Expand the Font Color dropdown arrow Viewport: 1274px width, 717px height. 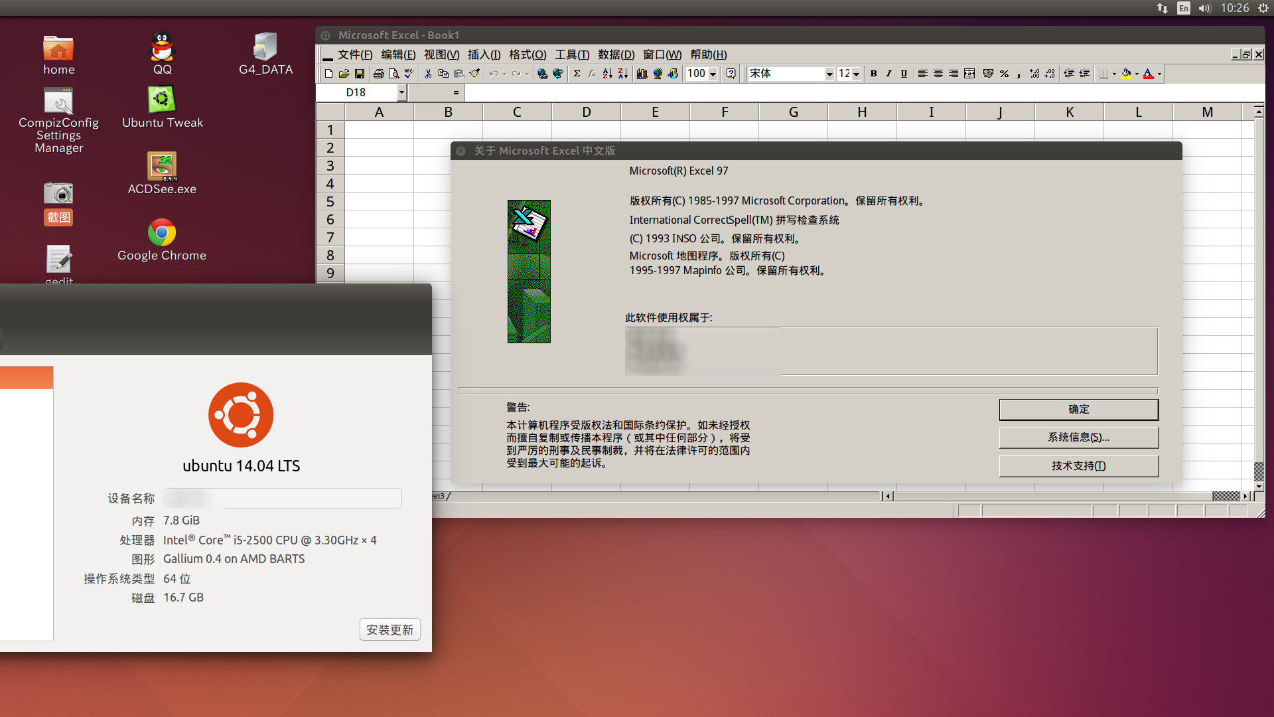click(x=1159, y=74)
